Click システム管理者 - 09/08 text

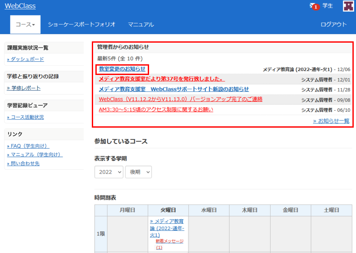pos(326,100)
